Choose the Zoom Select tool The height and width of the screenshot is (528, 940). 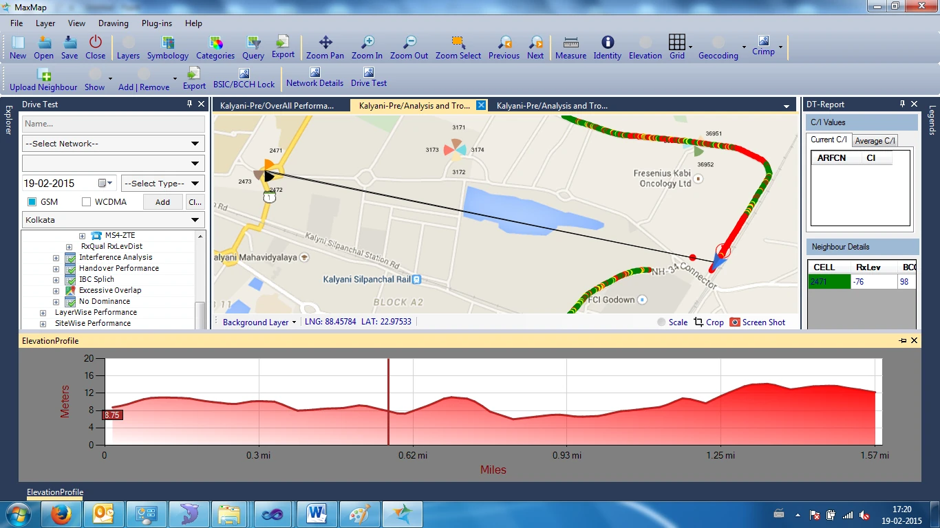[458, 47]
